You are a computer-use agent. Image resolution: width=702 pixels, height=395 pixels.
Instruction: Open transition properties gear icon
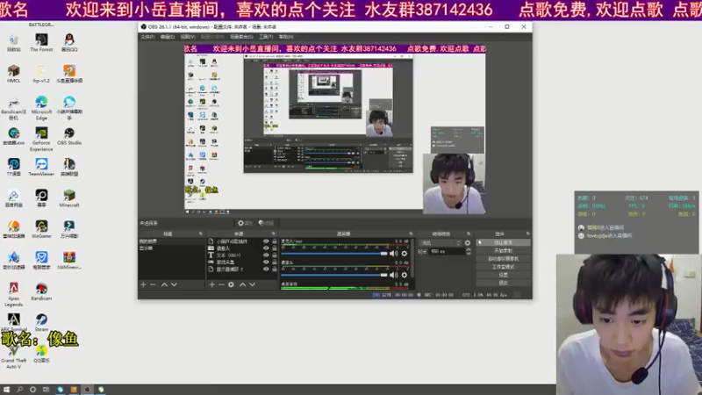pyautogui.click(x=468, y=243)
